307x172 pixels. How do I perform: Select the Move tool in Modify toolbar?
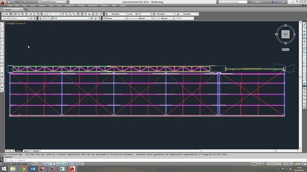click(x=305, y=42)
